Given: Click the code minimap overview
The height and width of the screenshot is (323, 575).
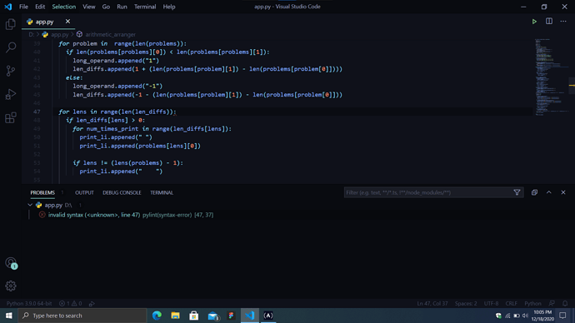Looking at the screenshot, I should click(551, 77).
